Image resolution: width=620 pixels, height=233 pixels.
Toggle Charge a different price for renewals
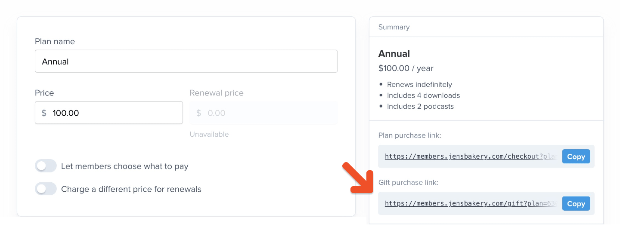click(46, 189)
